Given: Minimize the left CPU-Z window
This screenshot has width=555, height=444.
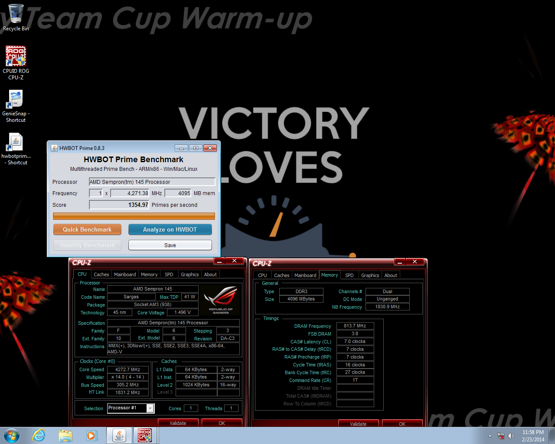Looking at the screenshot, I should click(x=219, y=261).
